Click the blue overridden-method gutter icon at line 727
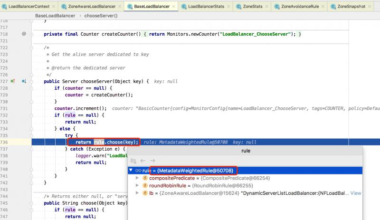This screenshot has width=380, height=220. (24, 81)
